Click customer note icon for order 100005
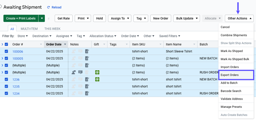The width and height of the screenshot is (256, 120). pos(74,58)
